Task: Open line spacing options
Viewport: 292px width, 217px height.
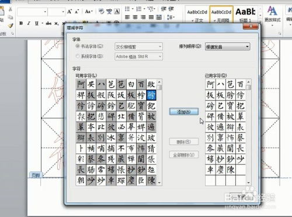Action: coord(171,17)
